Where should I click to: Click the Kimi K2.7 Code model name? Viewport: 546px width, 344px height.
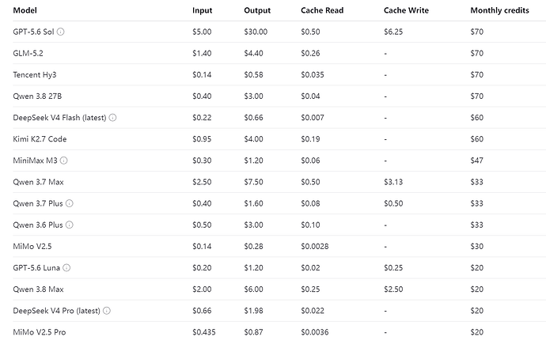tap(40, 139)
